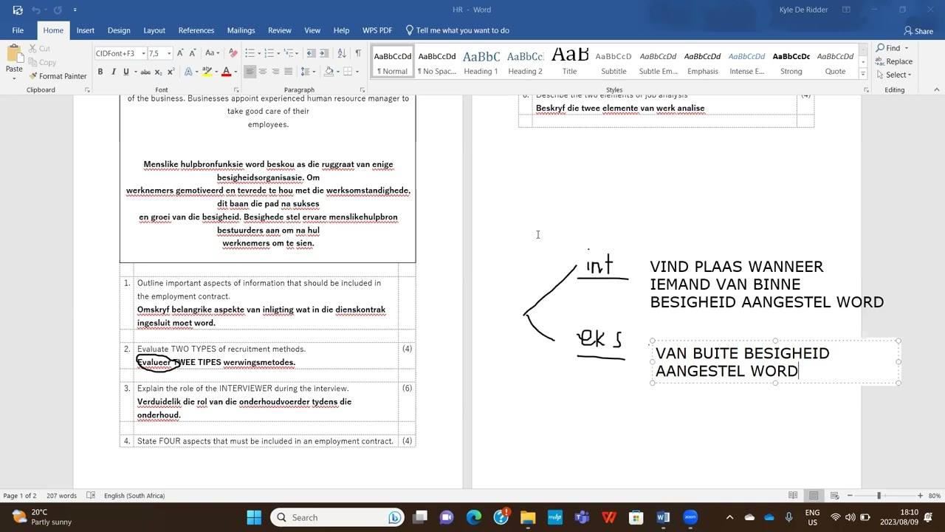The height and width of the screenshot is (532, 945).
Task: Open WPS Office from the taskbar
Action: tap(609, 517)
